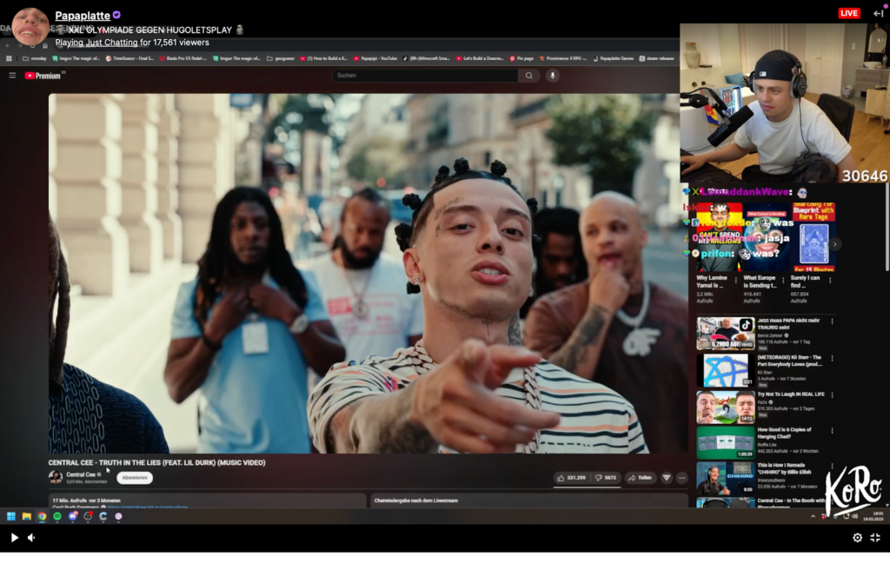Subscribe with the Abonnieren button
The width and height of the screenshot is (890, 563).
(135, 478)
